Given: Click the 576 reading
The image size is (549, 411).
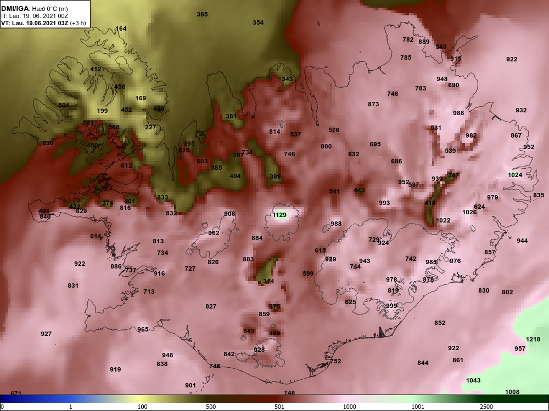Looking at the screenshot, I should click(x=334, y=130).
